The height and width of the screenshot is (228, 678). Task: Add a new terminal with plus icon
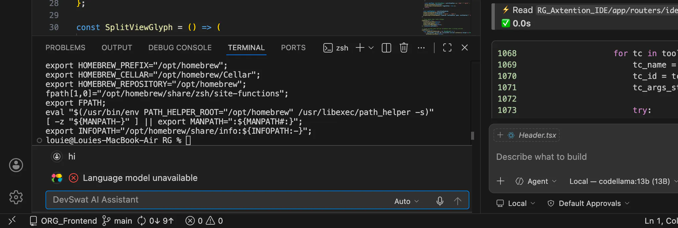(x=360, y=48)
